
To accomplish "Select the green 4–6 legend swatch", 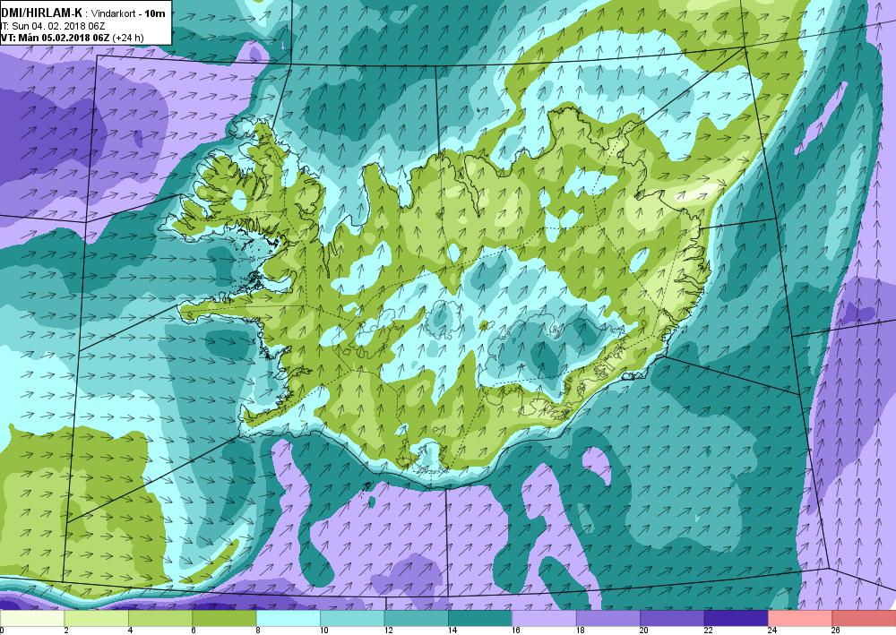I will [x=160, y=619].
